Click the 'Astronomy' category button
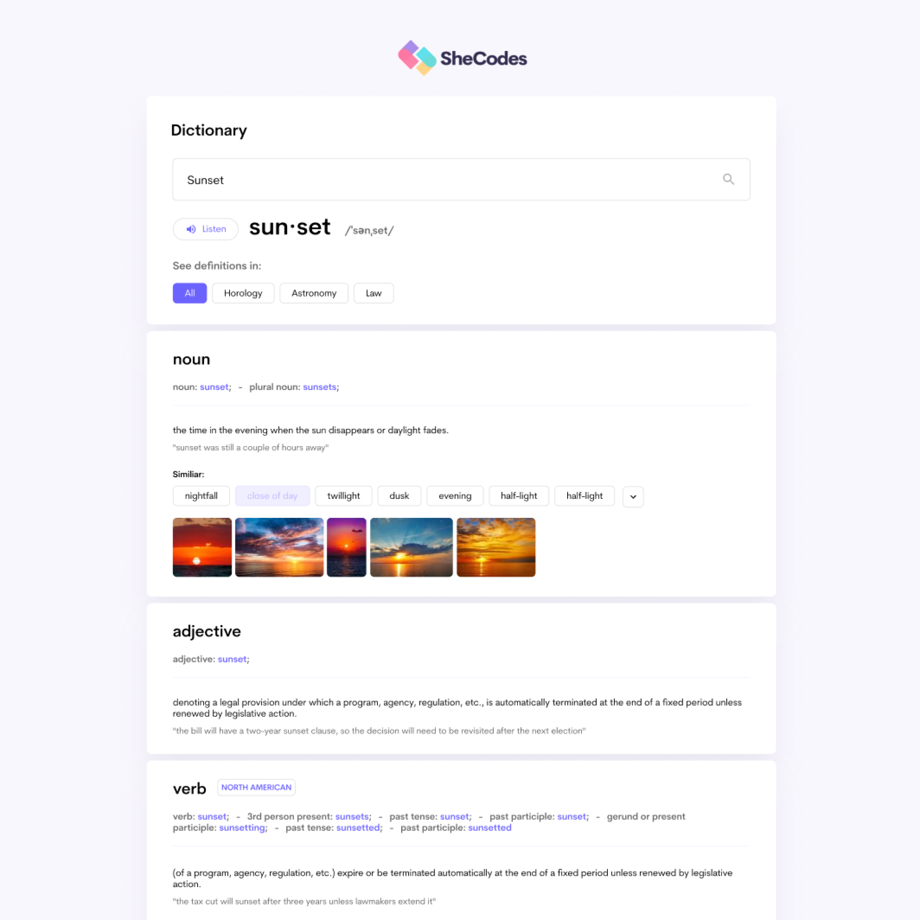The height and width of the screenshot is (920, 920). pyautogui.click(x=313, y=292)
